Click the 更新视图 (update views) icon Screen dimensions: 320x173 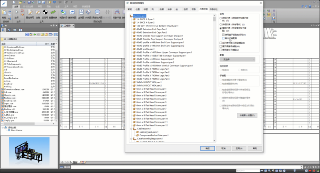click(x=72, y=12)
